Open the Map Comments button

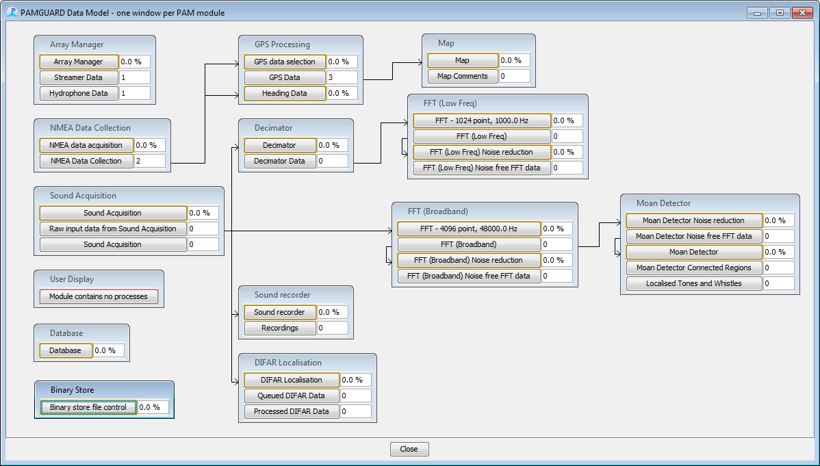tap(462, 76)
